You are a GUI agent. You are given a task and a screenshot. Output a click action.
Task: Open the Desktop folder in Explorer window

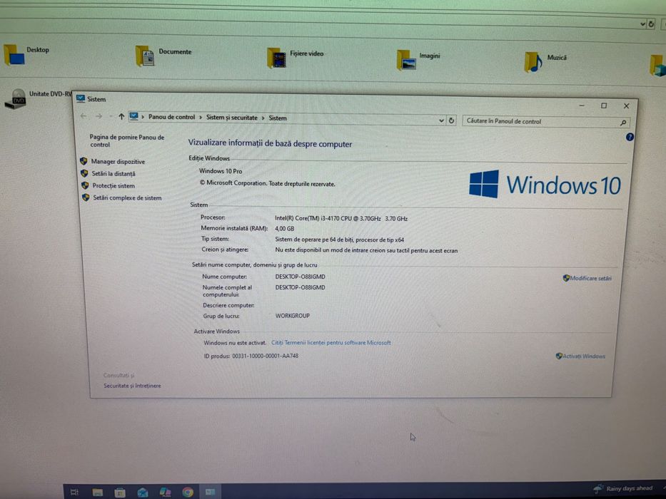[26, 54]
